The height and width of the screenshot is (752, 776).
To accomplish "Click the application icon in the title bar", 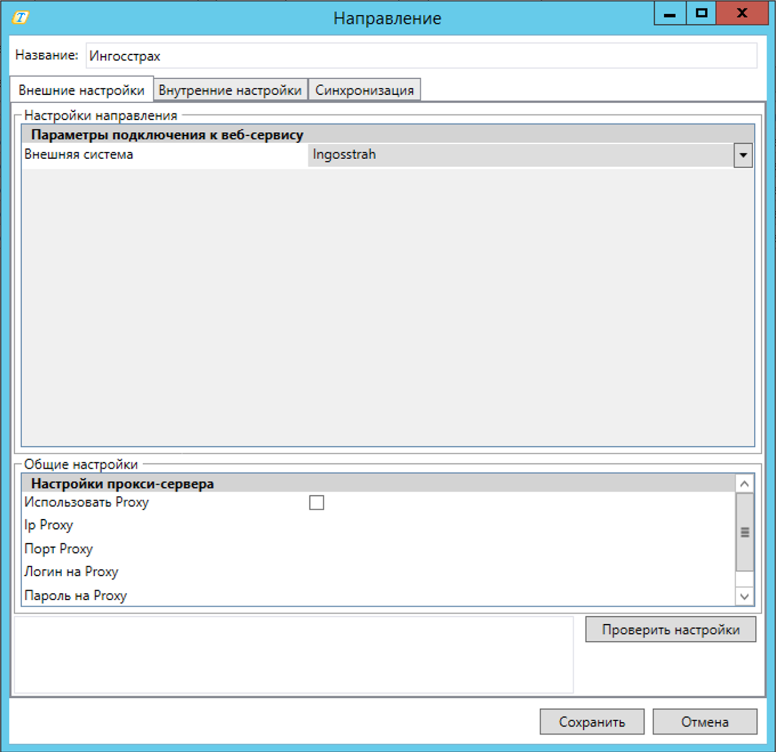I will pos(21,18).
